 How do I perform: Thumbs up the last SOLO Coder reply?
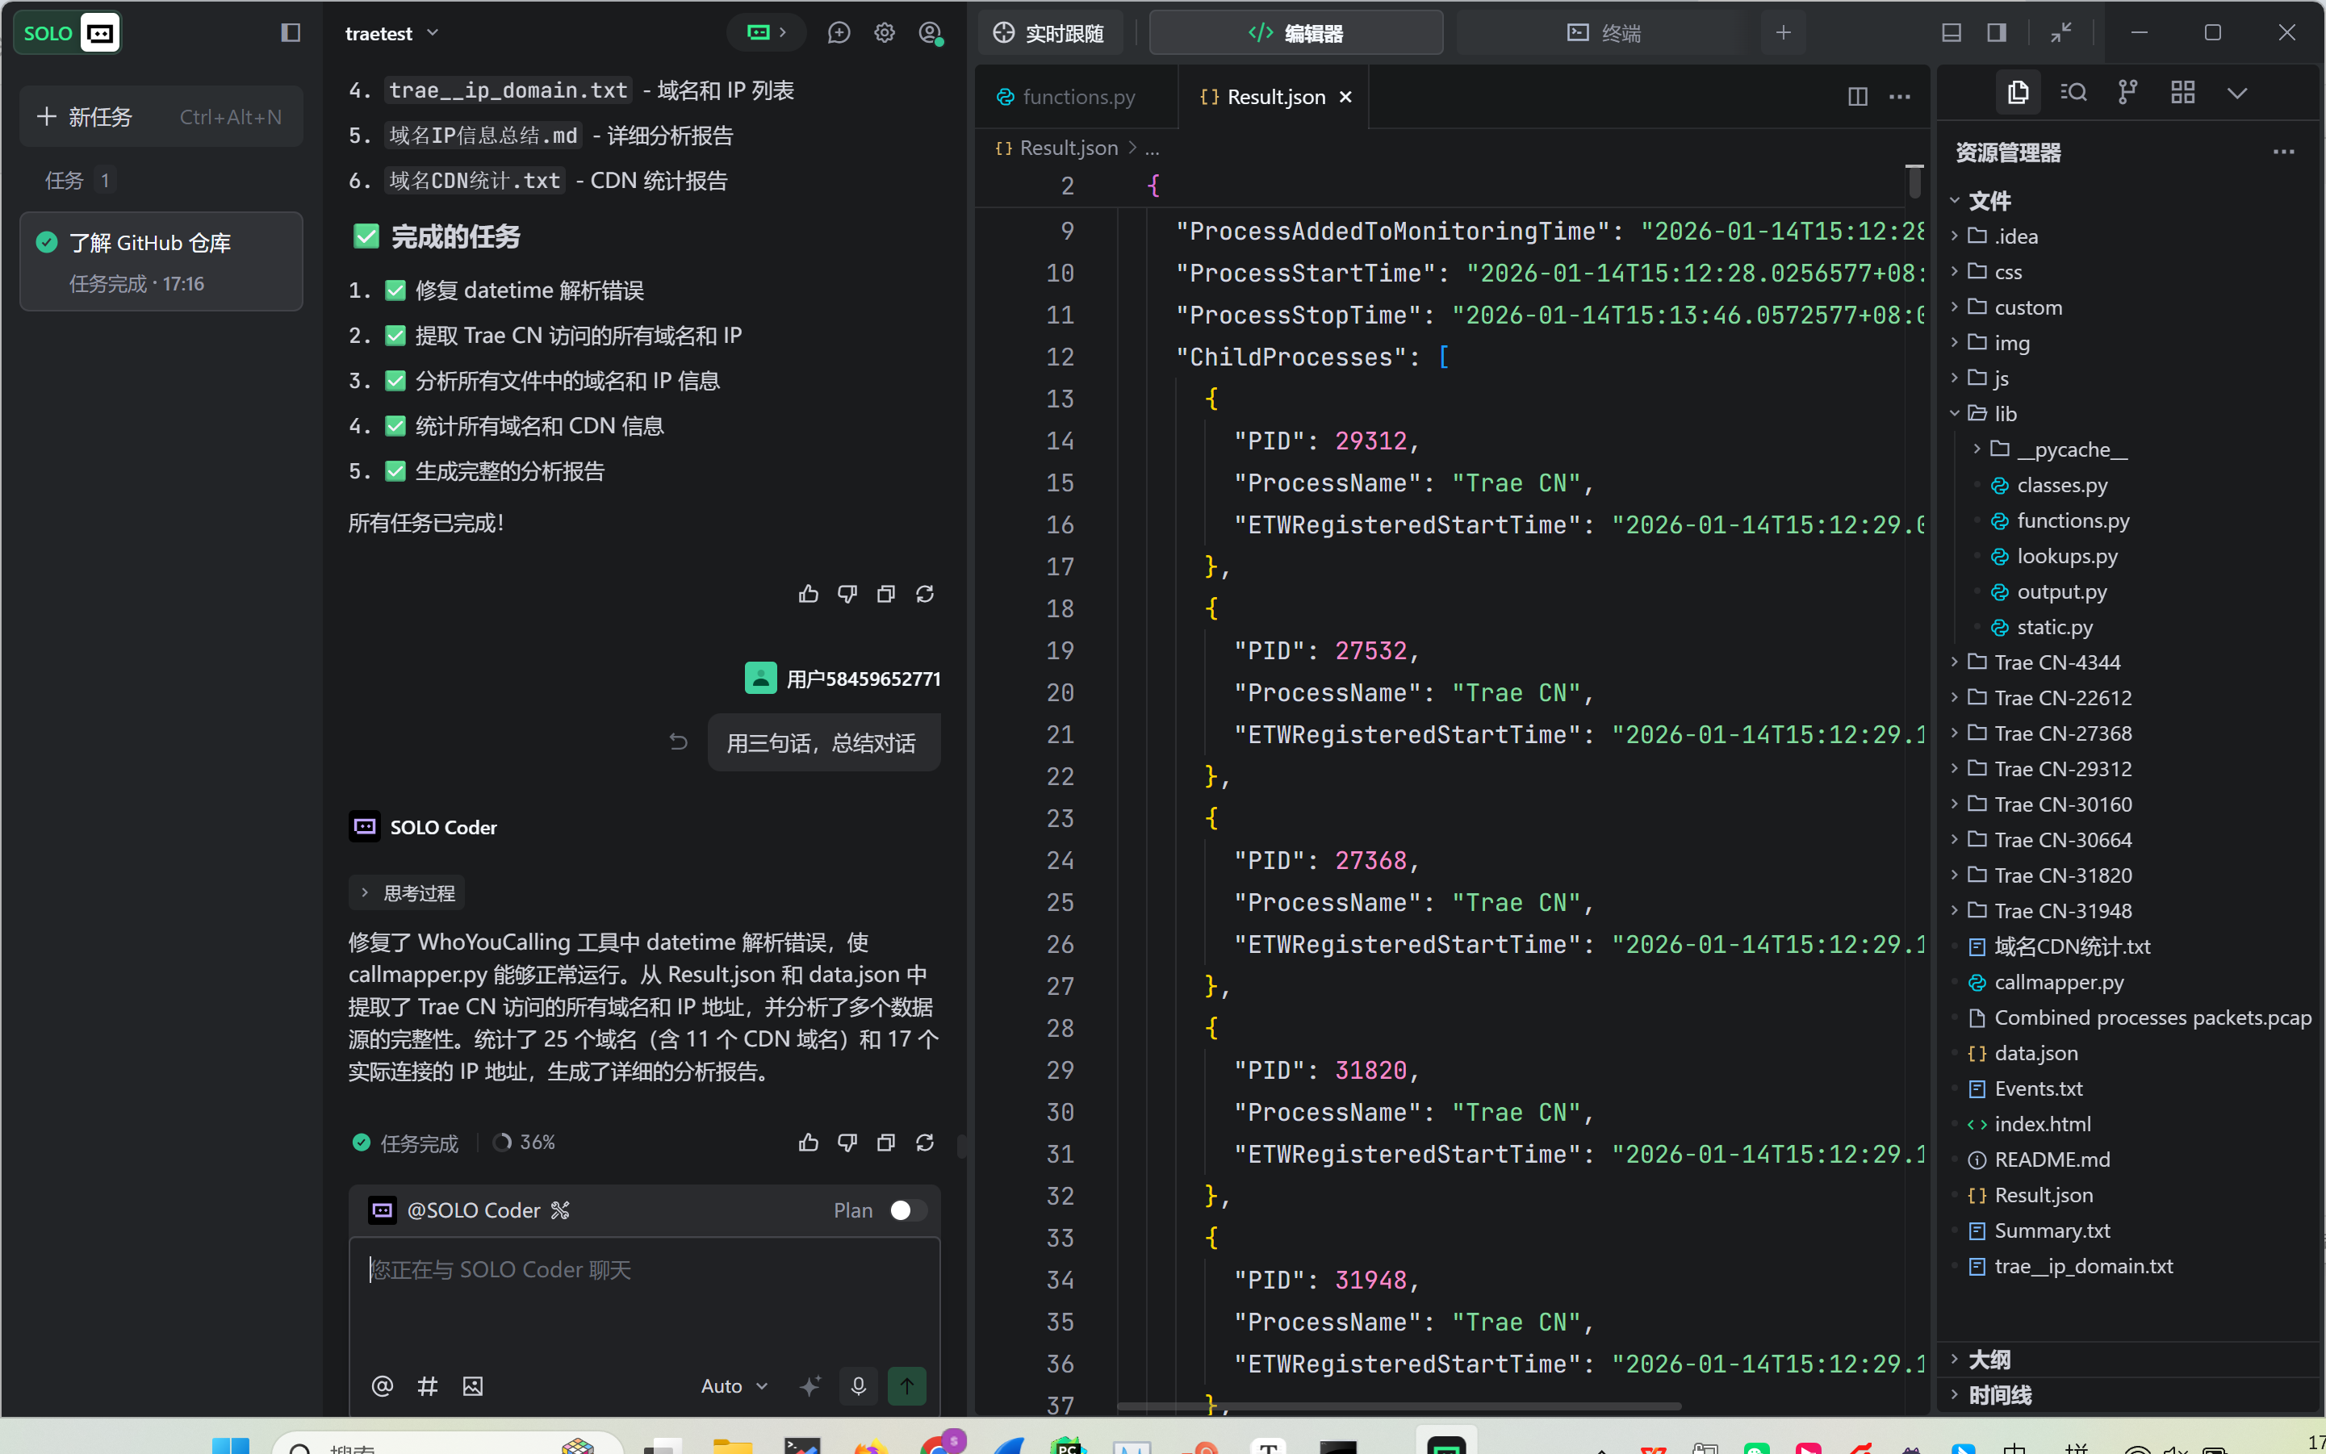[808, 1143]
